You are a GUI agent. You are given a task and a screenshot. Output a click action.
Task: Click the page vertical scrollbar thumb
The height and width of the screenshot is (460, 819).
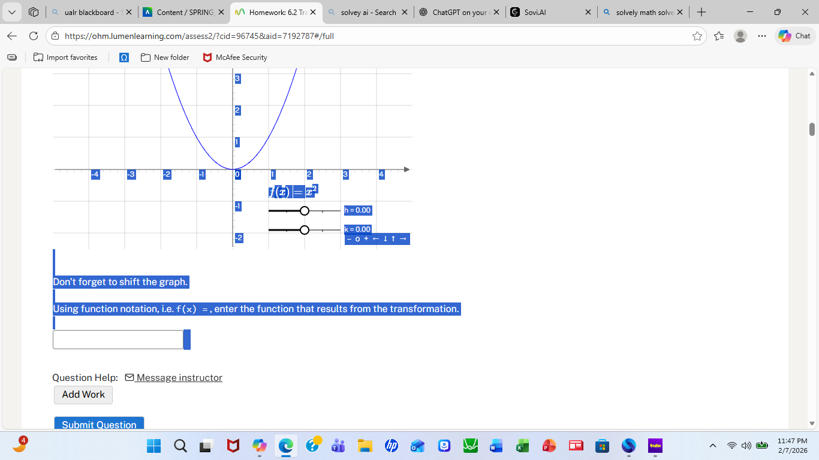812,129
